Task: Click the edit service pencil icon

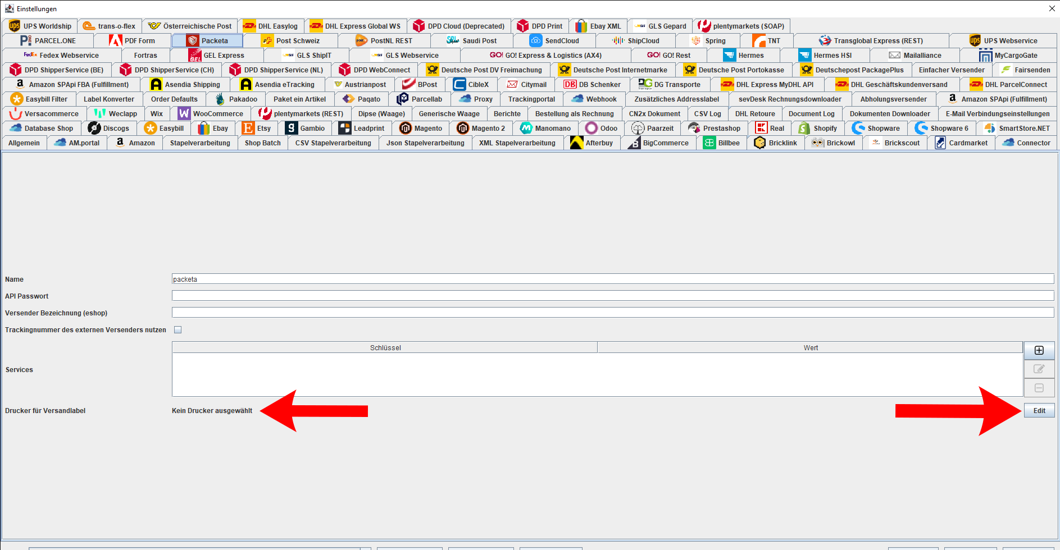Action: (1039, 369)
